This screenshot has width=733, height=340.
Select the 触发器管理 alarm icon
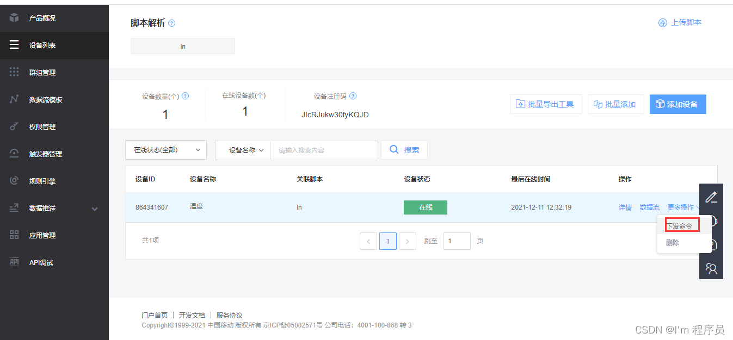[15, 153]
